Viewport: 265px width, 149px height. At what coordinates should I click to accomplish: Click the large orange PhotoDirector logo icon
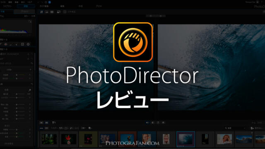(x=133, y=42)
